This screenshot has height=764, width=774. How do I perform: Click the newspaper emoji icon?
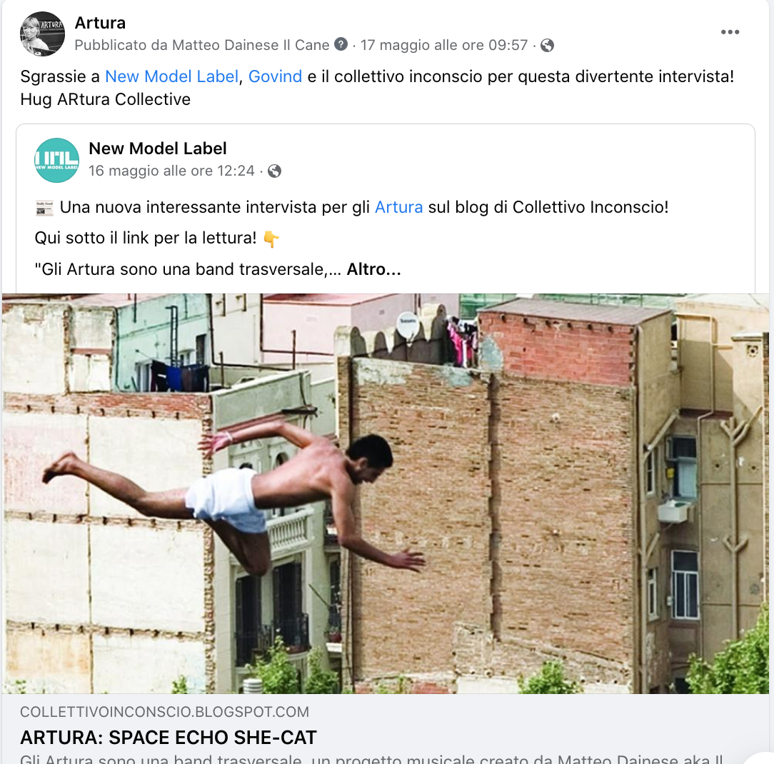[x=44, y=208]
